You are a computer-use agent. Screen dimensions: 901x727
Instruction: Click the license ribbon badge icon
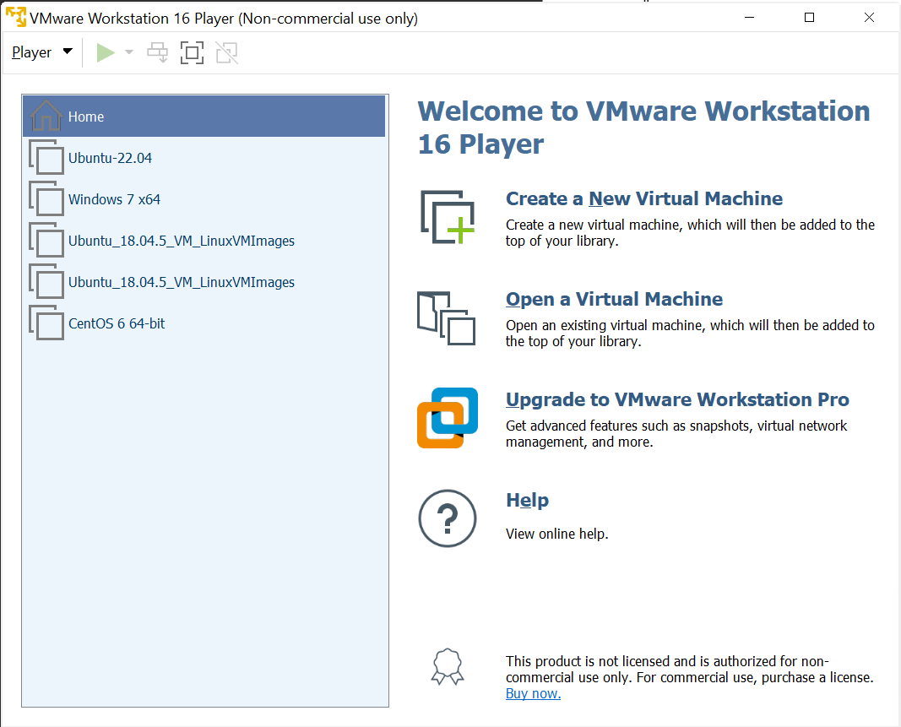coord(447,666)
